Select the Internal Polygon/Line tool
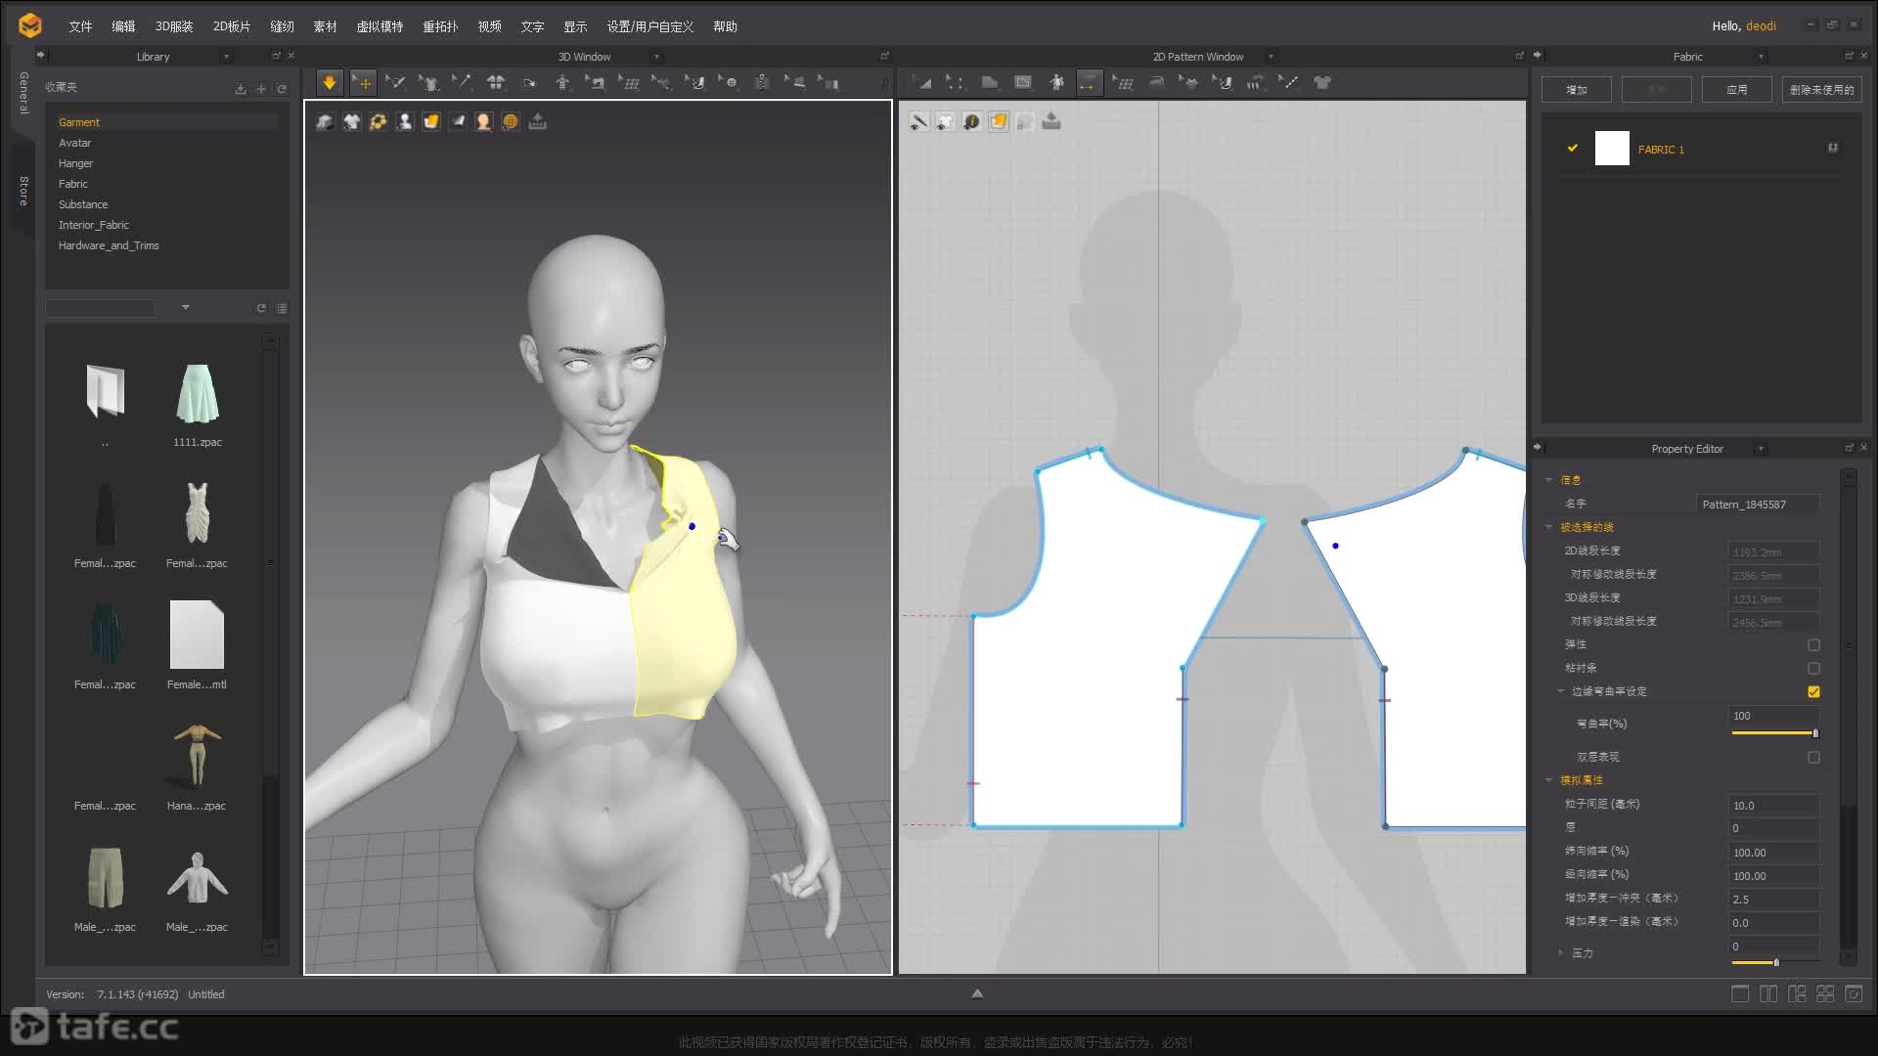The height and width of the screenshot is (1056, 1878). (1022, 83)
